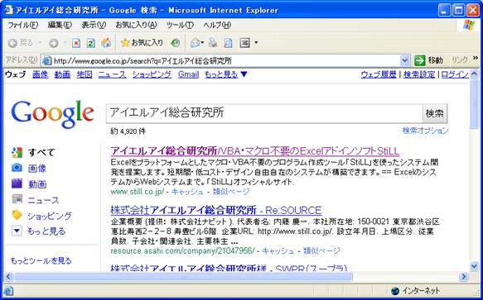The image size is (483, 300).
Task: Open the ツール(T) menu
Action: [x=181, y=25]
